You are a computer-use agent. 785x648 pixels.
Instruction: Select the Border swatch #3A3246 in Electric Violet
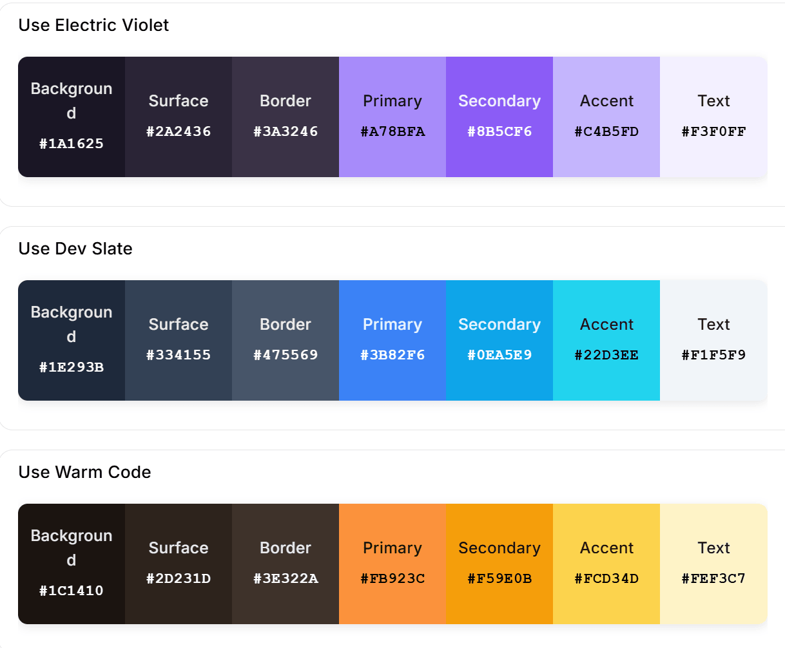click(286, 116)
